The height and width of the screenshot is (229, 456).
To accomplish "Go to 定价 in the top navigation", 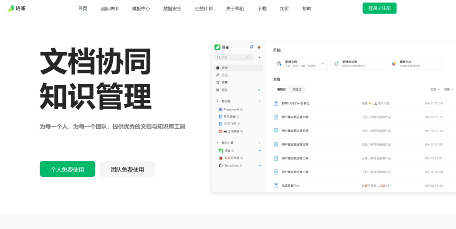I will coord(284,8).
